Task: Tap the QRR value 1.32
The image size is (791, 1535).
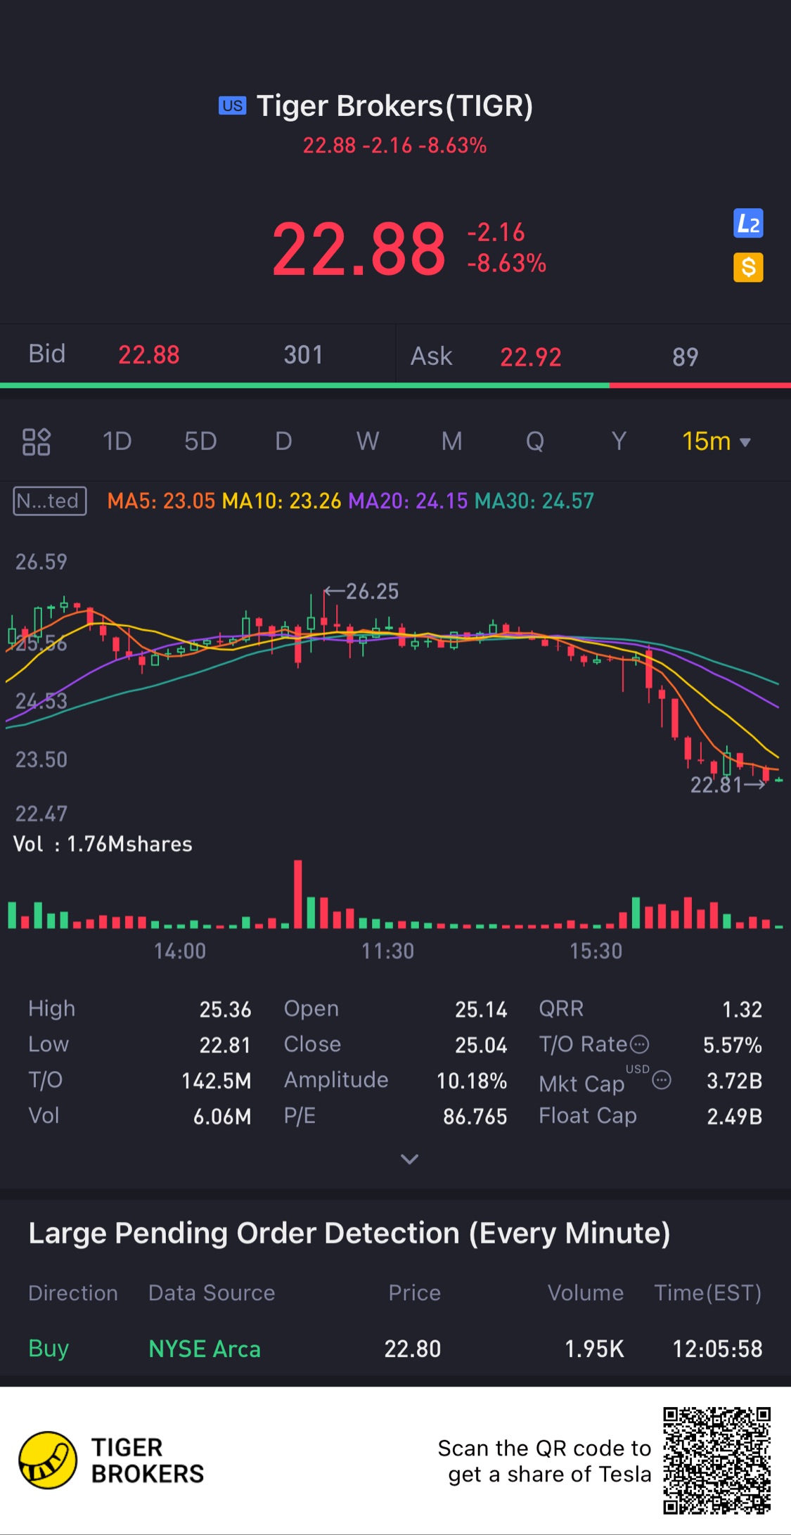Action: click(x=742, y=1010)
